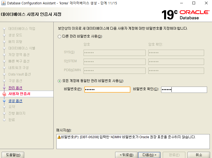Click the red error step icon
This screenshot has width=212, height=158.
point(4,94)
